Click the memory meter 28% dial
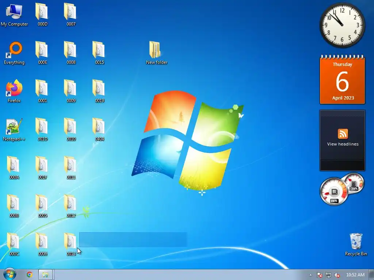This screenshot has height=280, width=374. pyautogui.click(x=354, y=183)
